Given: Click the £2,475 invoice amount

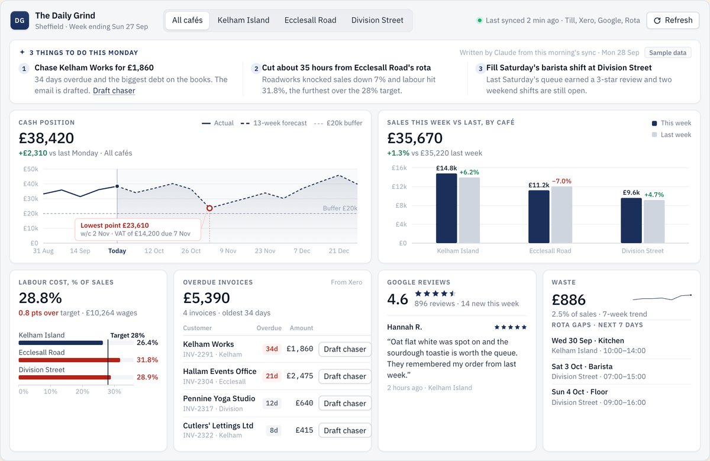Looking at the screenshot, I should (x=299, y=376).
